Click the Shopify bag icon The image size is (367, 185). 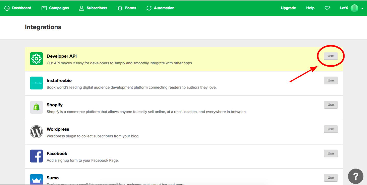pos(37,107)
